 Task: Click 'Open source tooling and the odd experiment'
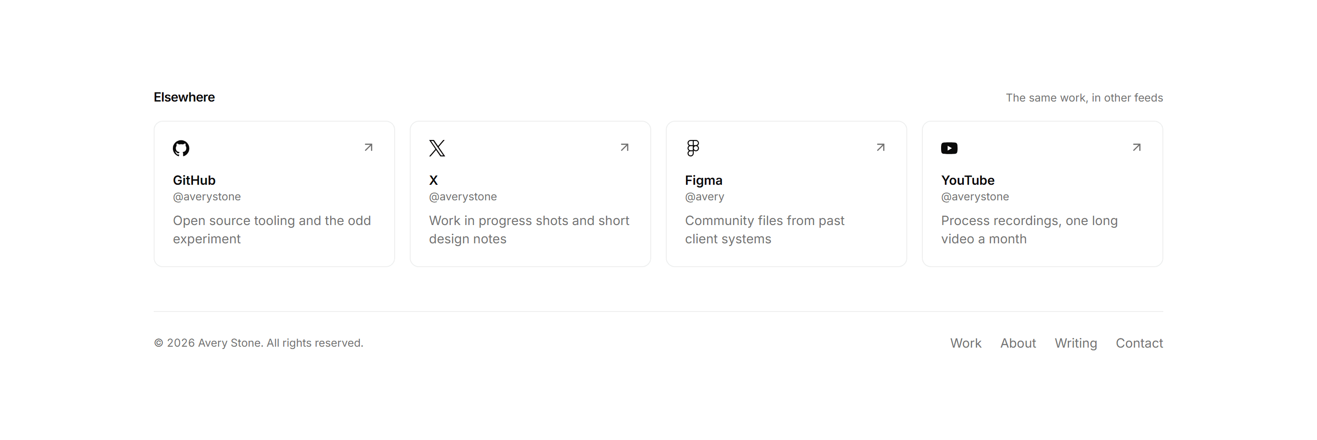click(272, 230)
